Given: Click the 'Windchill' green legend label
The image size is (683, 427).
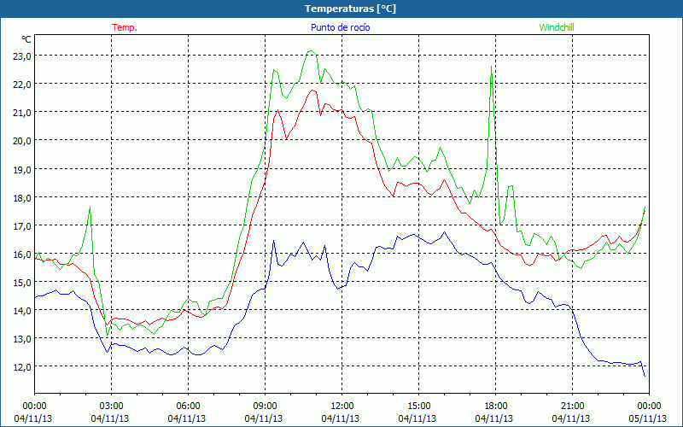Looking at the screenshot, I should [x=557, y=27].
